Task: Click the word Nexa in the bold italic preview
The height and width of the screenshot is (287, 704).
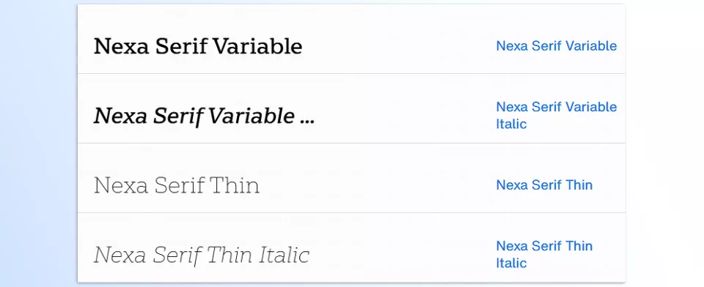Action: point(120,116)
